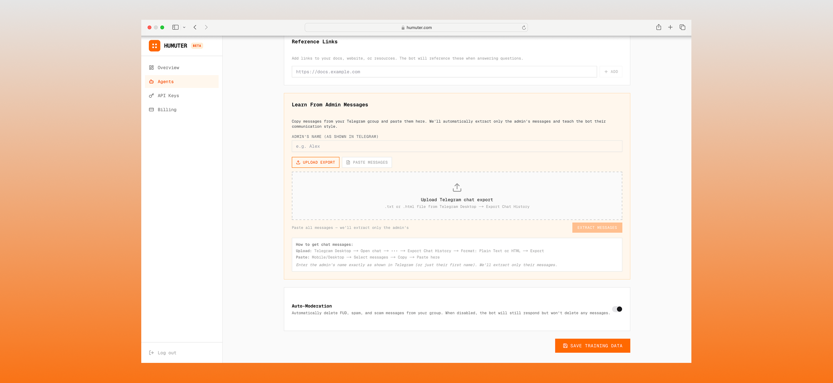Open the Overview sidebar item

pos(168,68)
